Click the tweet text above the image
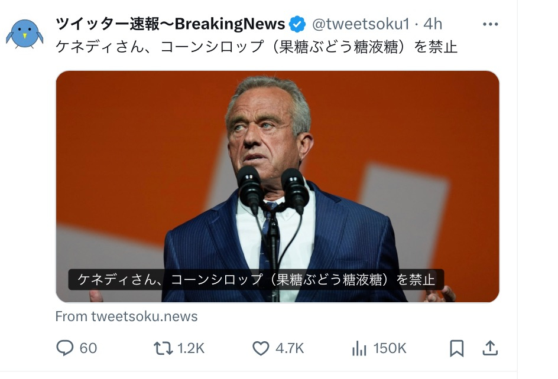 tap(257, 47)
